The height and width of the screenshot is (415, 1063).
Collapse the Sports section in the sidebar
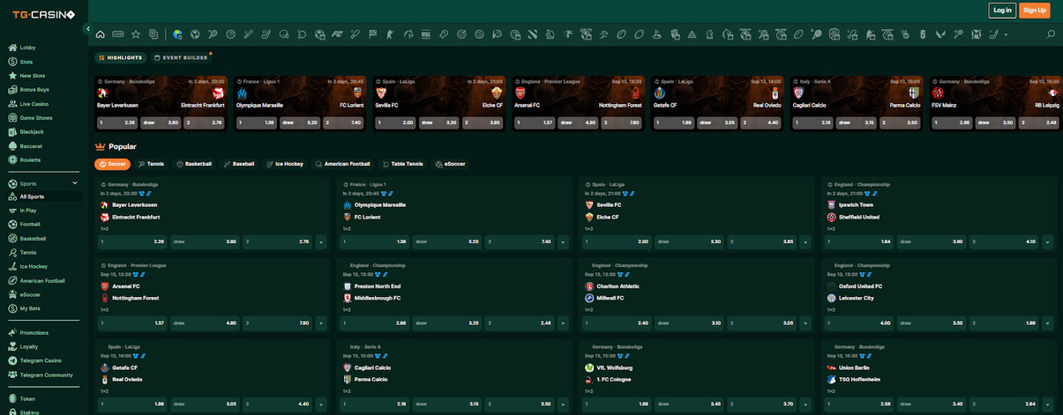point(76,183)
